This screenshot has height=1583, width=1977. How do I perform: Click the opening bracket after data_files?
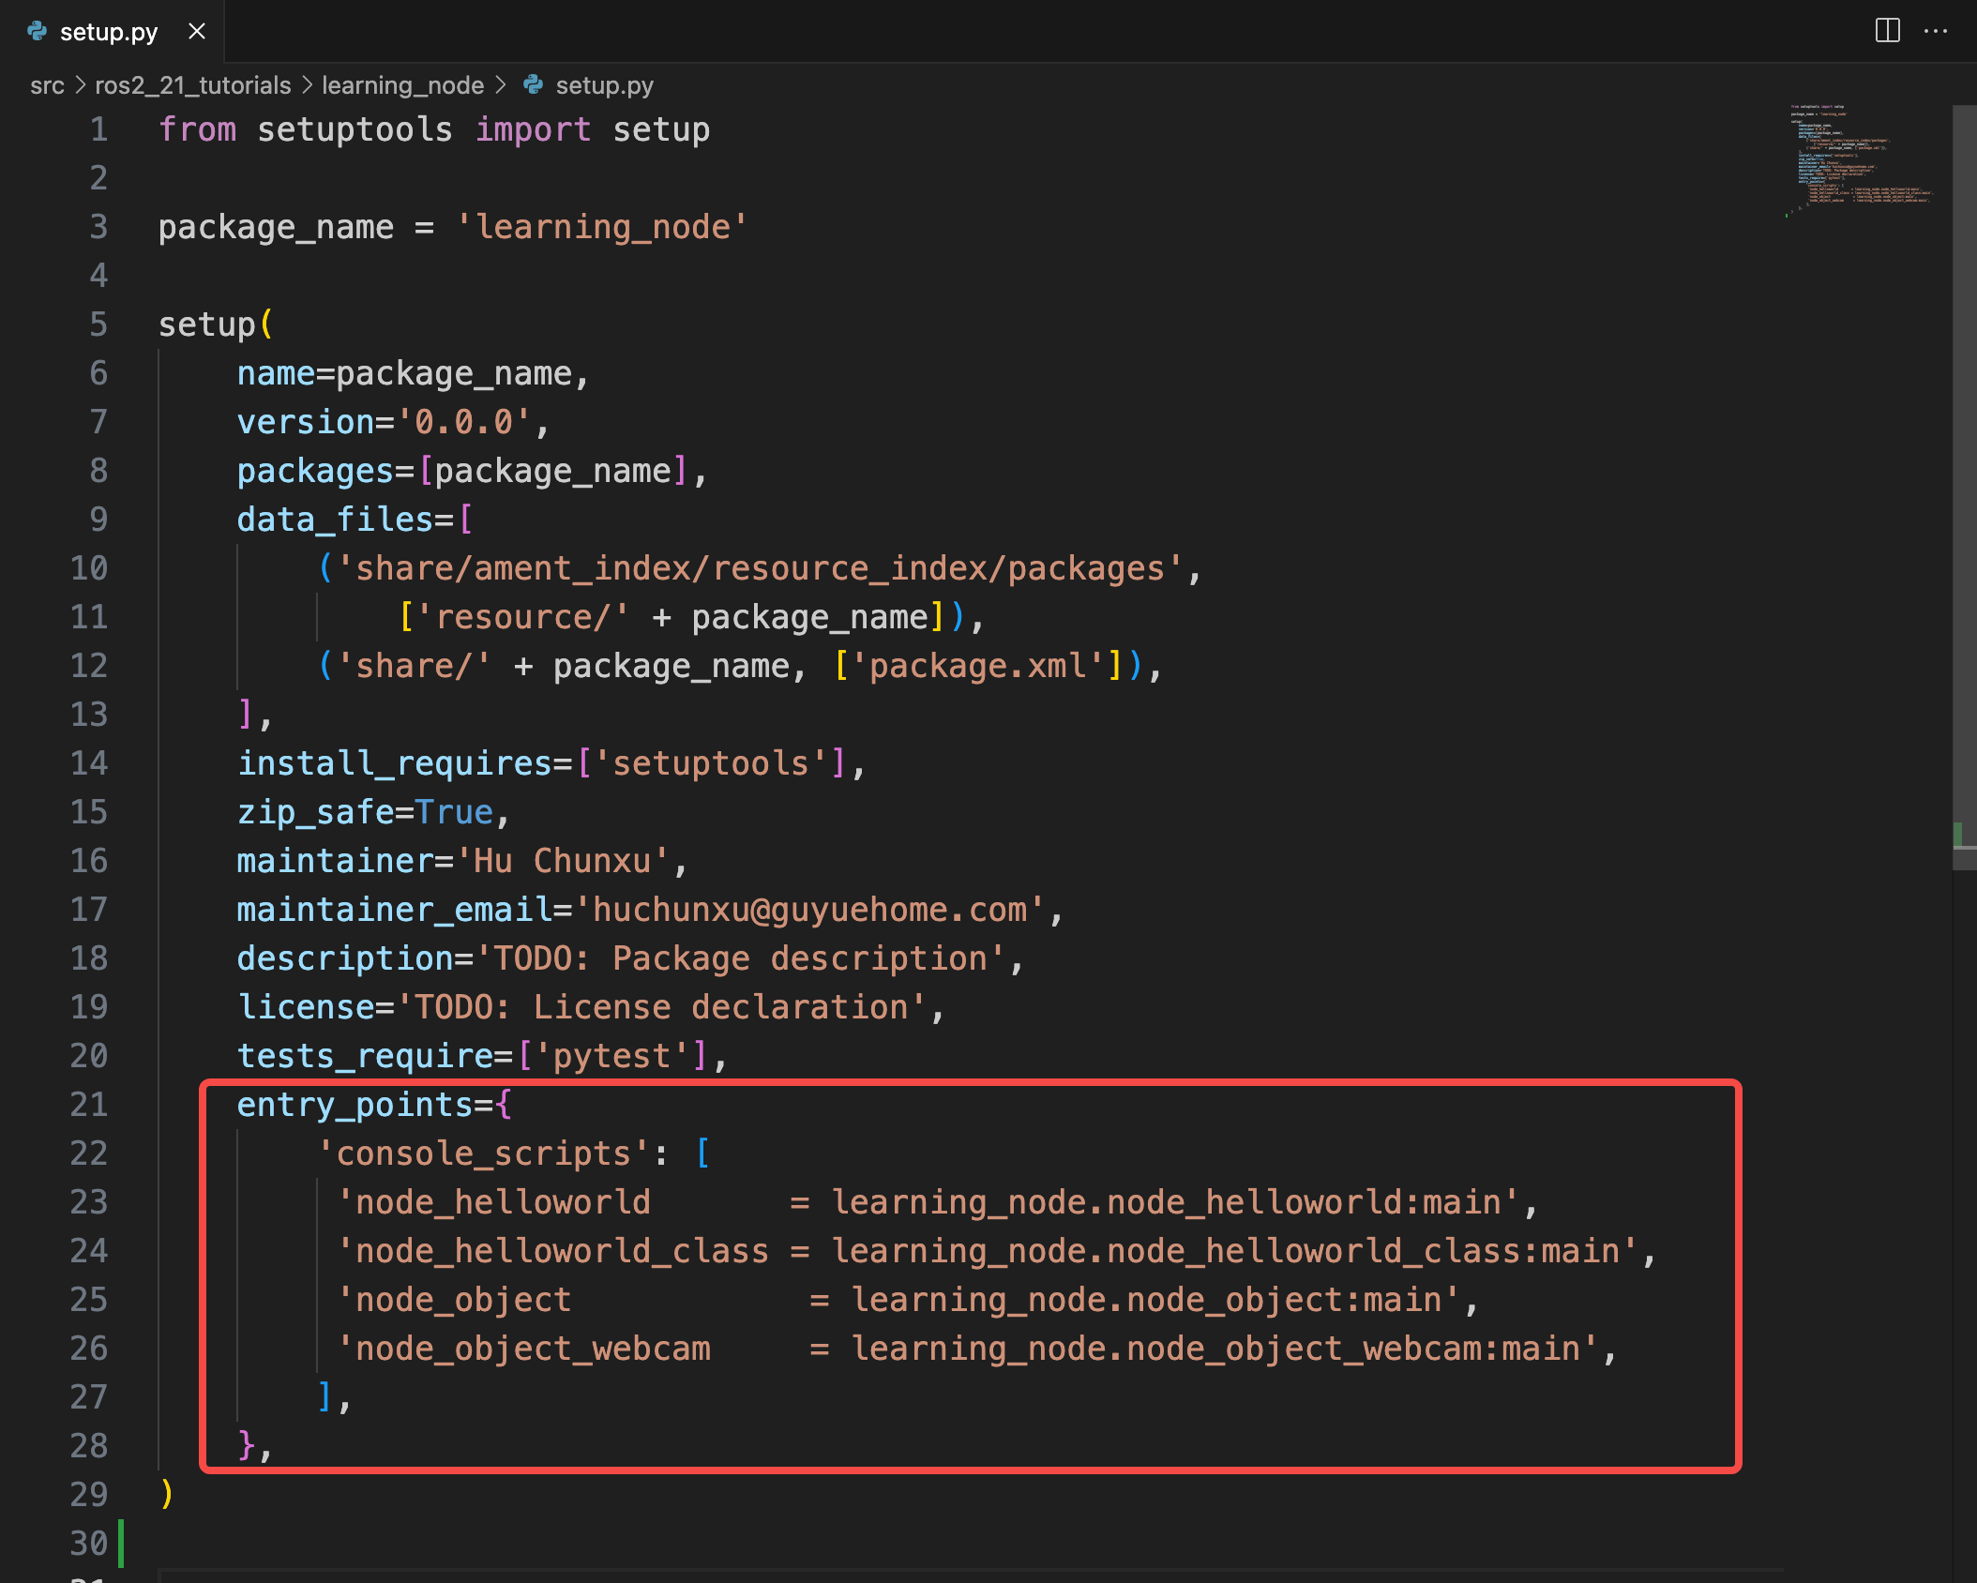(x=466, y=520)
